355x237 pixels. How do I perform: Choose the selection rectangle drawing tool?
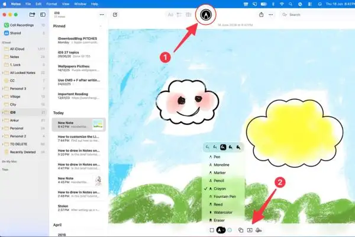[x=212, y=230]
